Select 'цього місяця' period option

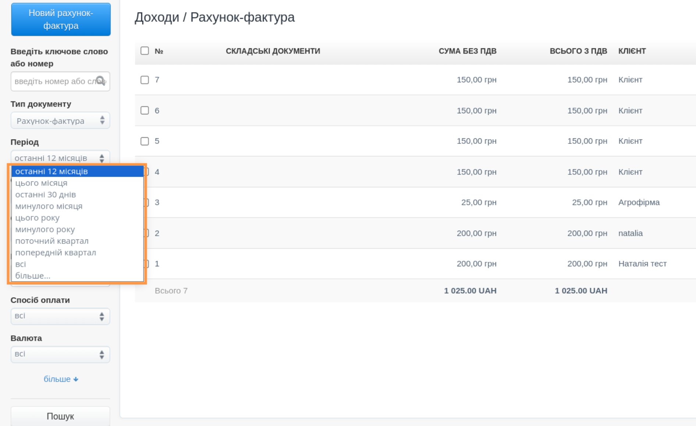point(41,183)
